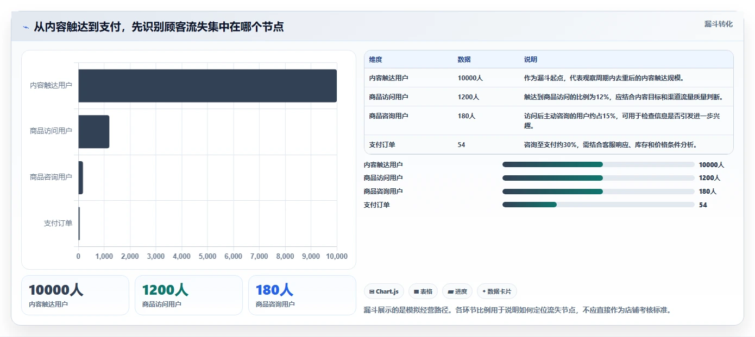The width and height of the screenshot is (755, 337).
Task: Click the progress bar showing 54
Action: coord(599,205)
